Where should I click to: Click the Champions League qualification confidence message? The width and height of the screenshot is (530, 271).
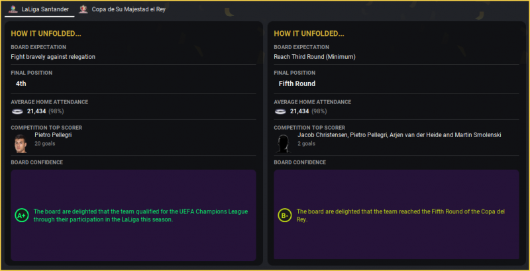[x=140, y=215]
